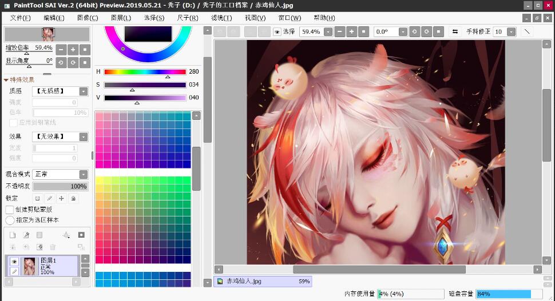Open the 选择(S) menu
The width and height of the screenshot is (555, 301).
pos(154,18)
